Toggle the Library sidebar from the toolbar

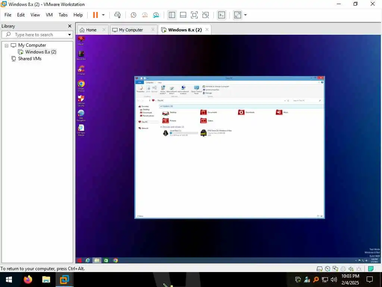tap(172, 15)
